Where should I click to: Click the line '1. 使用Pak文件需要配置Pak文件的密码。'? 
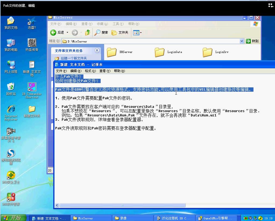coord(94,98)
